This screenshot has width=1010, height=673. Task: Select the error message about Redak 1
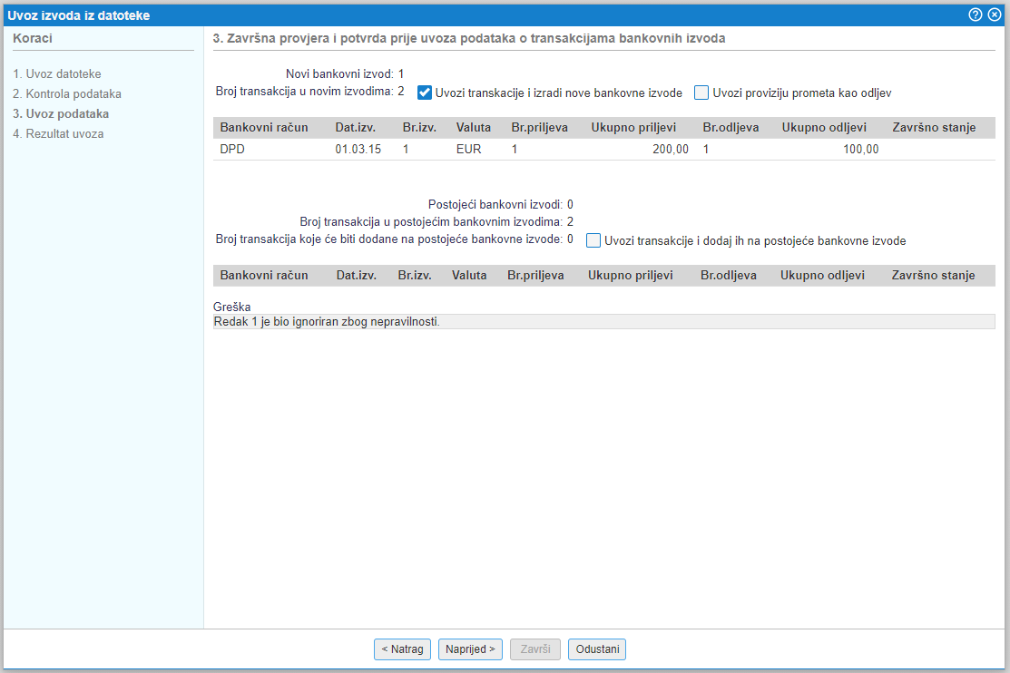[x=327, y=322]
